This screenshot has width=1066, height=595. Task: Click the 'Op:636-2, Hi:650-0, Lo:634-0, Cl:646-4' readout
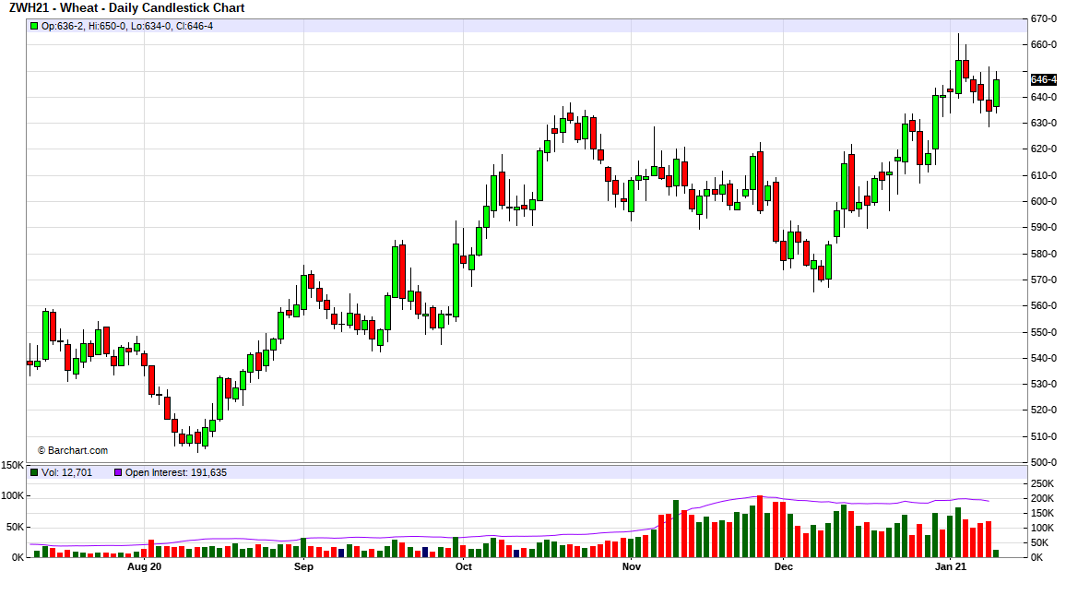point(127,26)
